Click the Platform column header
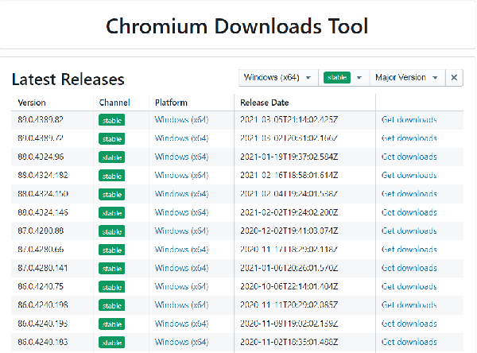This screenshot has height=353, width=477. pyautogui.click(x=171, y=103)
